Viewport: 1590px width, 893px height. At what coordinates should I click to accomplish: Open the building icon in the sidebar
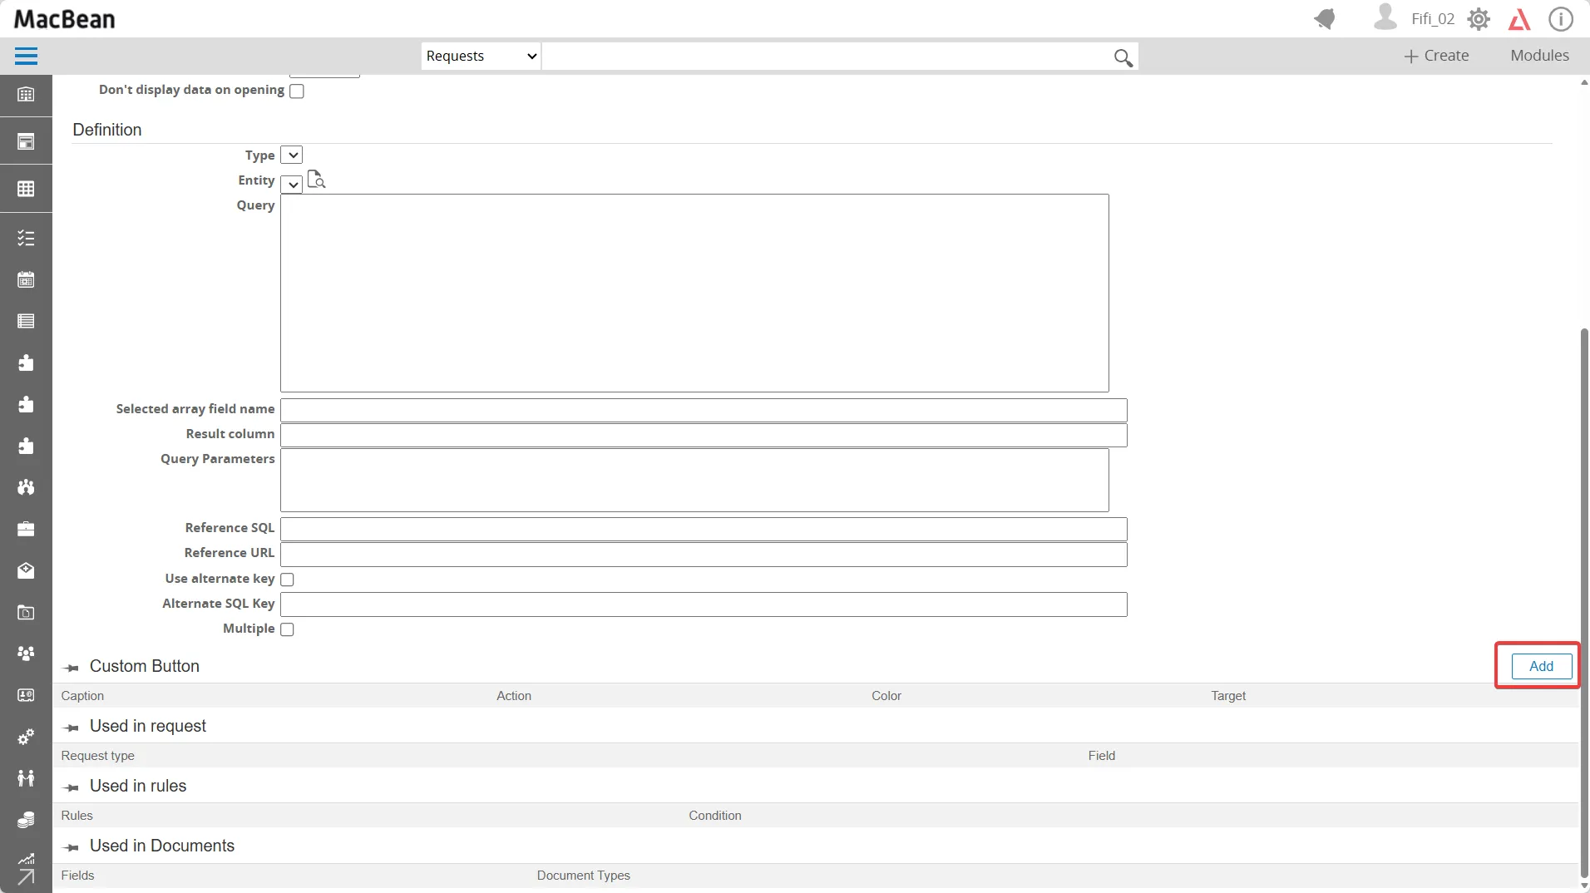(x=26, y=95)
